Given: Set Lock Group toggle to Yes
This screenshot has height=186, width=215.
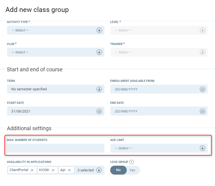Looking at the screenshot, I should (x=132, y=170).
